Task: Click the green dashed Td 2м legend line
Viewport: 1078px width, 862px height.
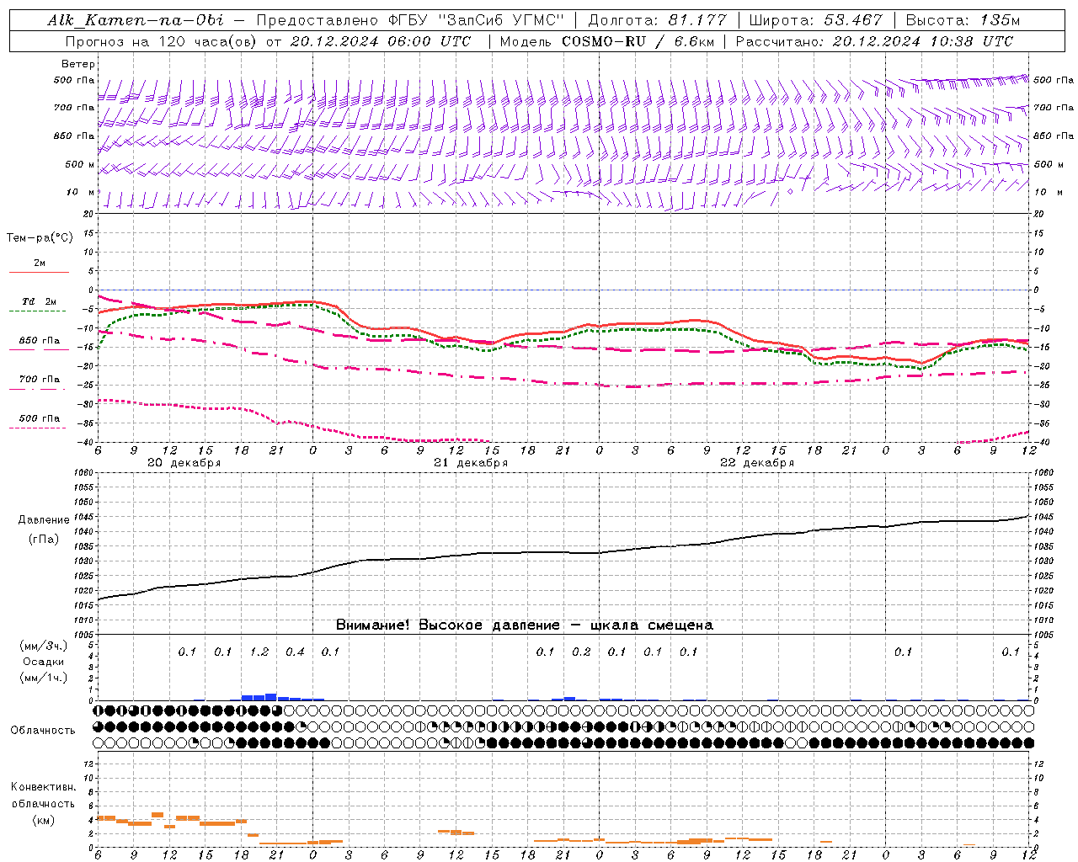Action: click(x=38, y=311)
